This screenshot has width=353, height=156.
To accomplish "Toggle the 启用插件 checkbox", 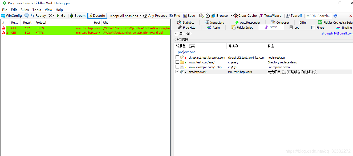I will coord(177,33).
